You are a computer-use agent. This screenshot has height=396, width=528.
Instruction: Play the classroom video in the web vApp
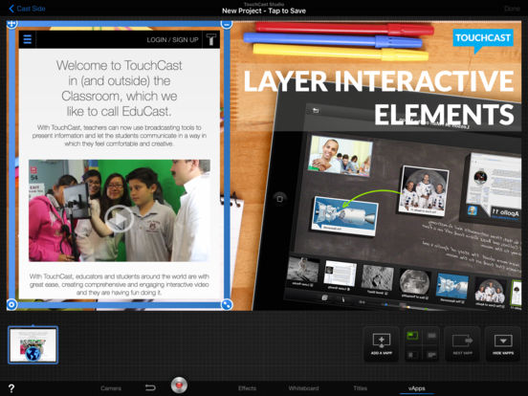[119, 219]
